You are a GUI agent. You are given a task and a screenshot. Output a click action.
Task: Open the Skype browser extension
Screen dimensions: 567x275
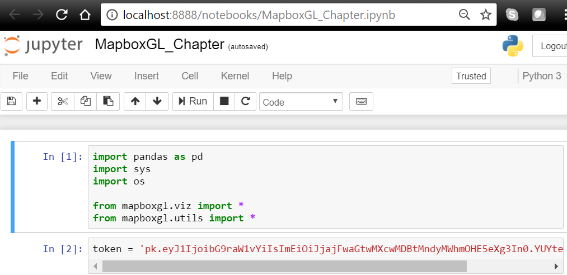point(512,15)
